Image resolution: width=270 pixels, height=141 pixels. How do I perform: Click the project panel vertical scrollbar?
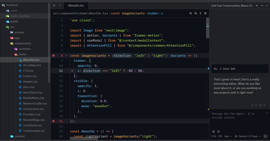pyautogui.click(x=49, y=43)
